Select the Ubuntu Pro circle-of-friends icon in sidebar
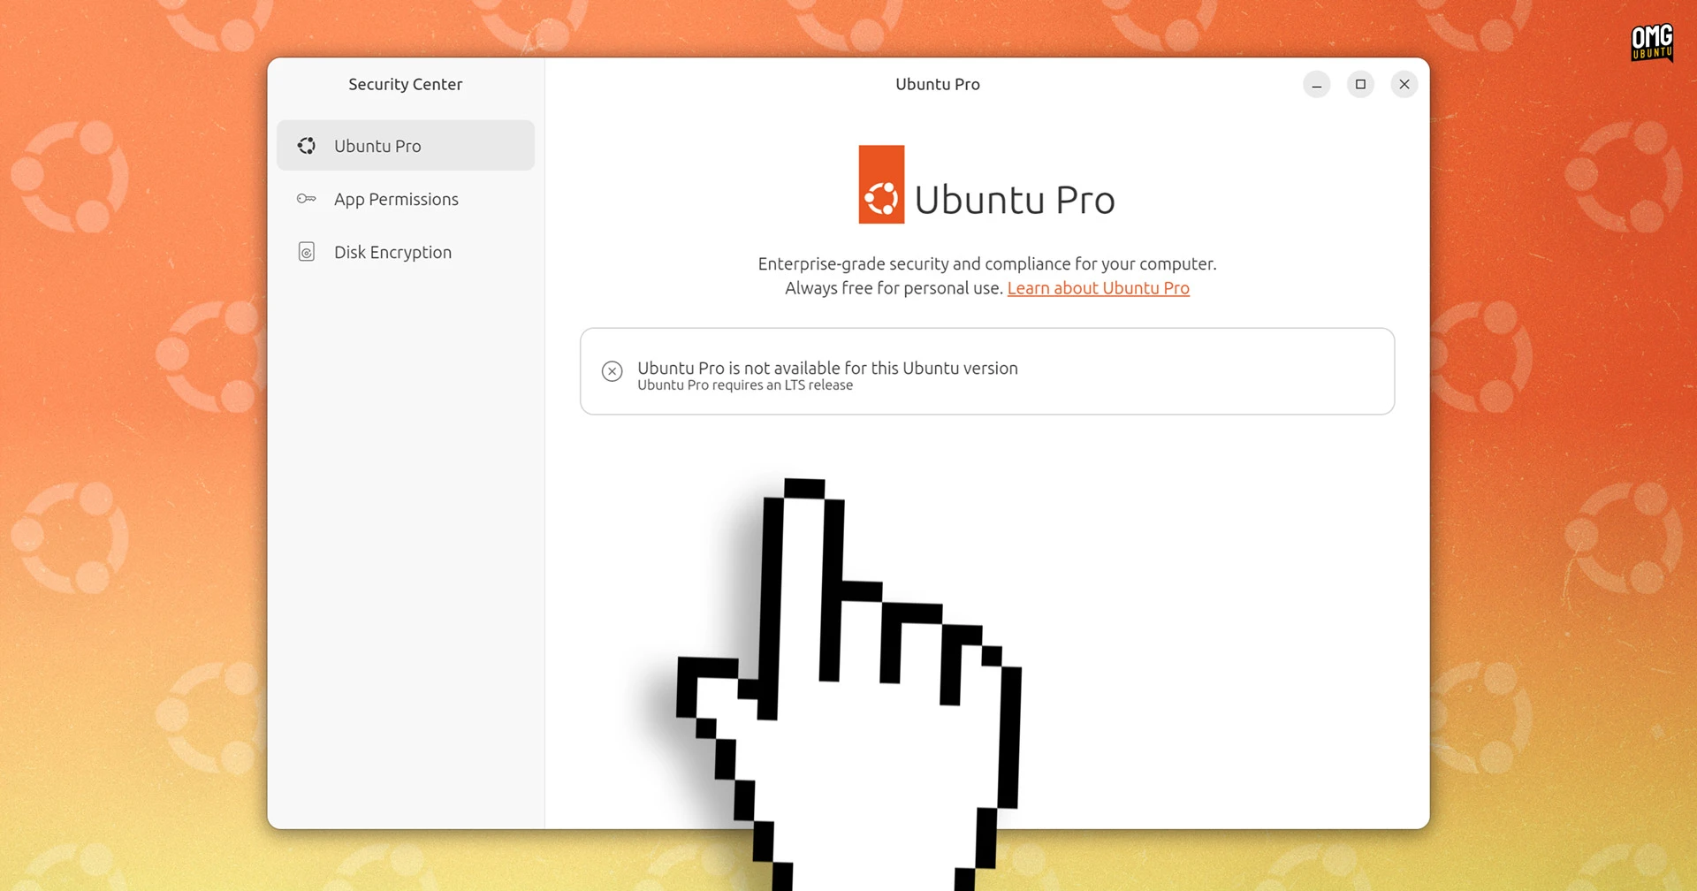Screen dimensions: 1697x891 coord(307,146)
